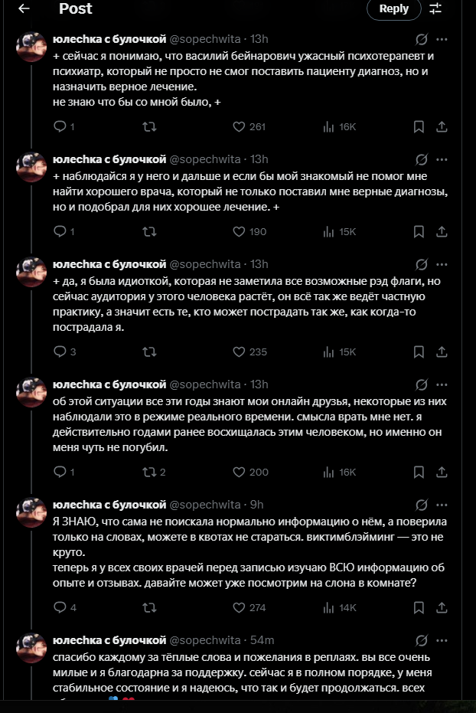Open the reply icon showing 4 replies
Screen dimensions: 476x713
[x=62, y=607]
